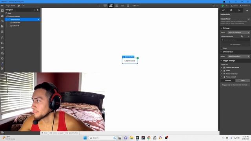
Task: Uncheck Phone landscape trigger checkbox
Action: pyautogui.click(x=222, y=74)
